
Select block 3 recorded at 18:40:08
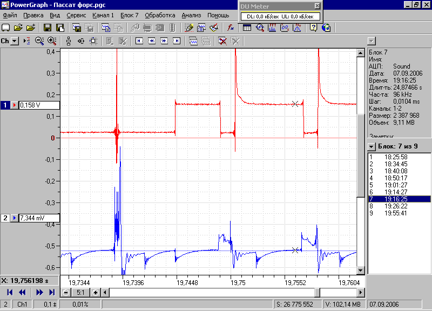(399, 171)
